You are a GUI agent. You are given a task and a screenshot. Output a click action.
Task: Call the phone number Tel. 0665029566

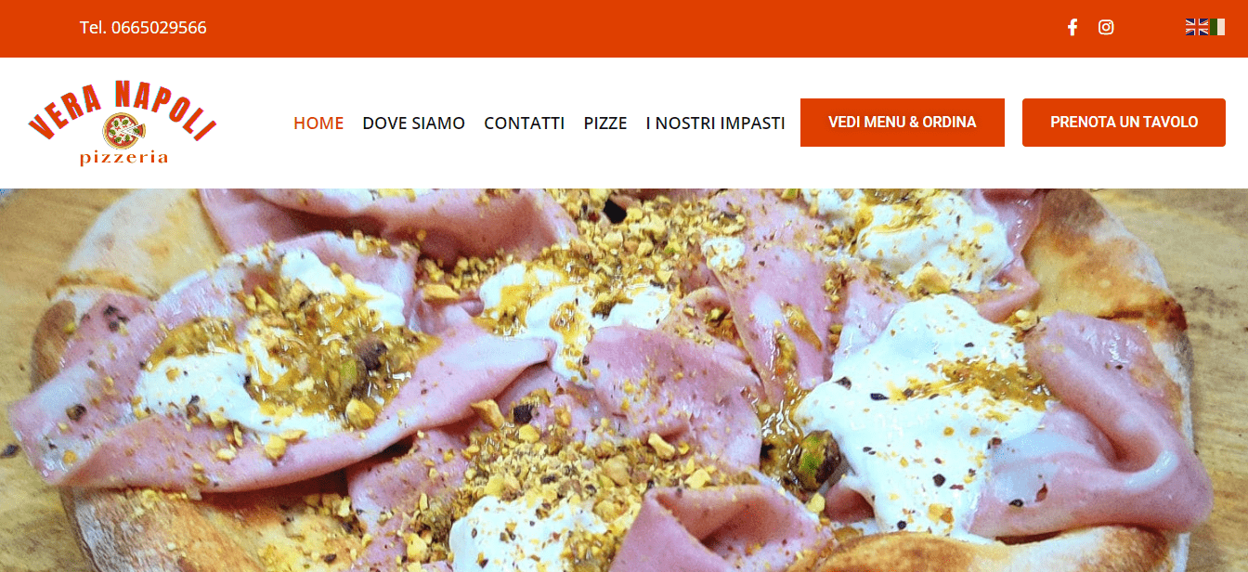pos(143,27)
